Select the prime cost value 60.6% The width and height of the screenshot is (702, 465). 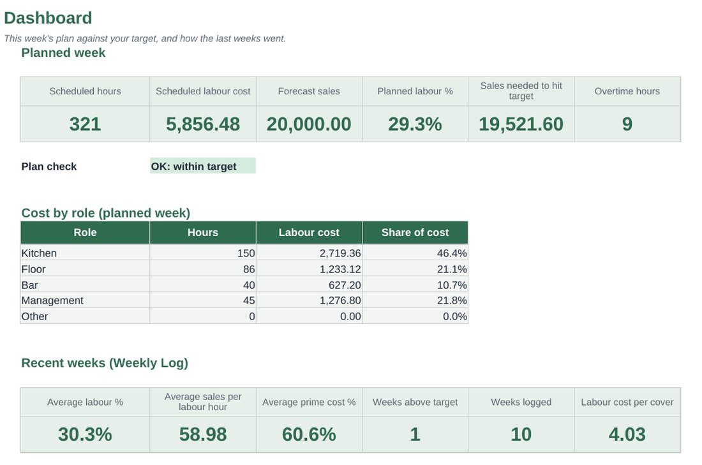pyautogui.click(x=309, y=434)
